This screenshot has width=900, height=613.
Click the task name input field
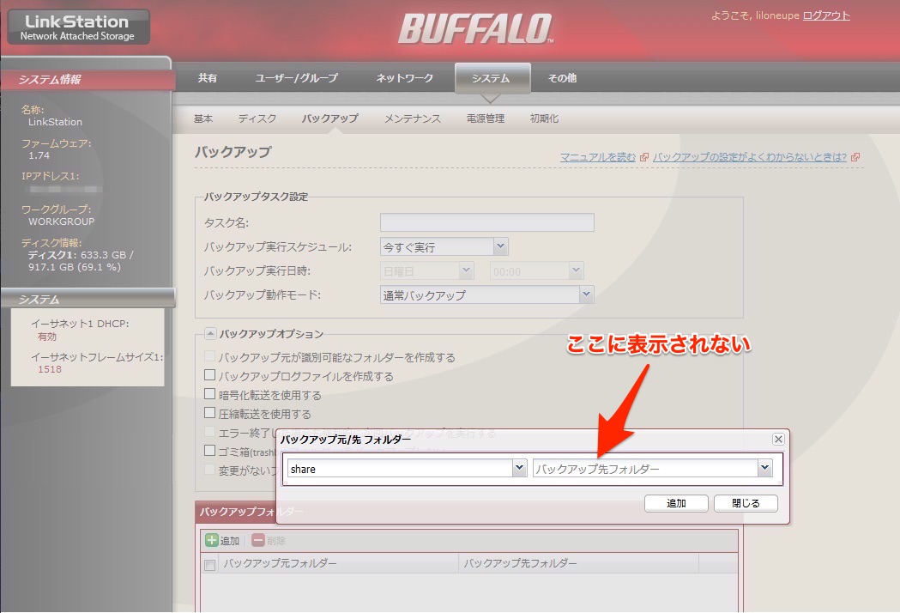click(486, 223)
